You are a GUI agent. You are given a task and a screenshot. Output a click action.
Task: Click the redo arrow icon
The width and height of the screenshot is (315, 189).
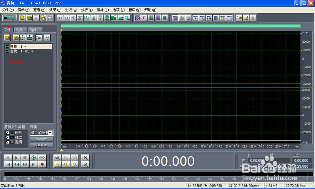[x=67, y=18]
